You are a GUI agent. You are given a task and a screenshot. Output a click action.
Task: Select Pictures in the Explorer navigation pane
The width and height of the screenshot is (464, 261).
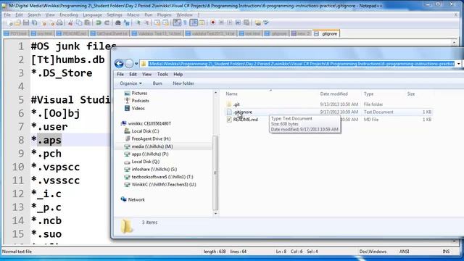click(139, 94)
